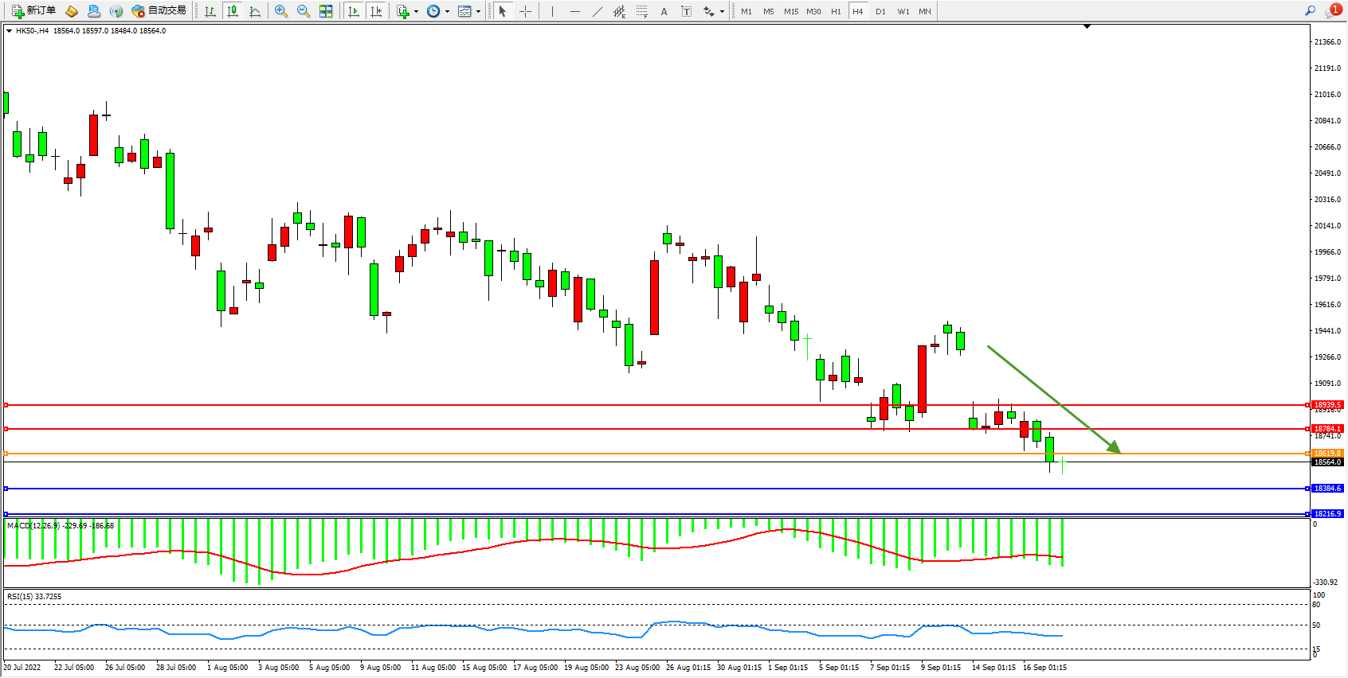Click the green trend arrow's arrowhead
This screenshot has height=678, width=1348.
(x=1115, y=448)
